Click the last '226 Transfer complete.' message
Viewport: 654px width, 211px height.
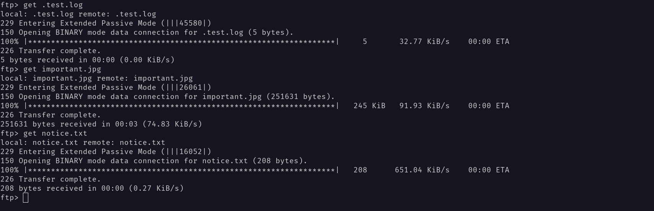[50, 179]
